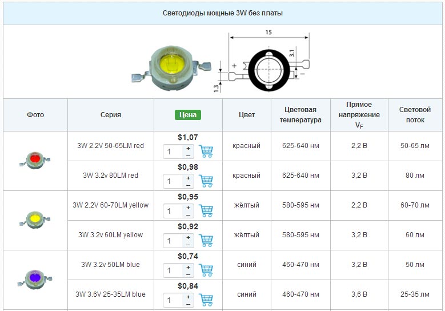445x311 pixels.
Task: Open 3W 3.2v 80LM red series
Action: (111, 176)
